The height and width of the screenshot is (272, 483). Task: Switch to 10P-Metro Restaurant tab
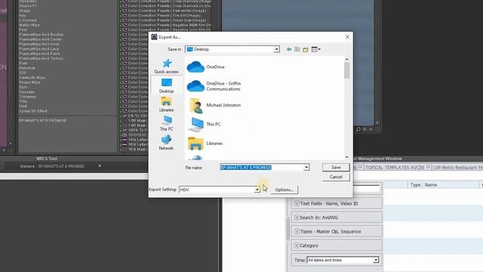click(457, 167)
